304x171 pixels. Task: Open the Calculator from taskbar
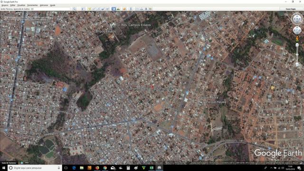pos(128,168)
